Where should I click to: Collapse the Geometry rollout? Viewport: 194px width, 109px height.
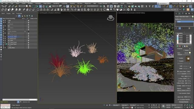pyautogui.click(x=179, y=33)
